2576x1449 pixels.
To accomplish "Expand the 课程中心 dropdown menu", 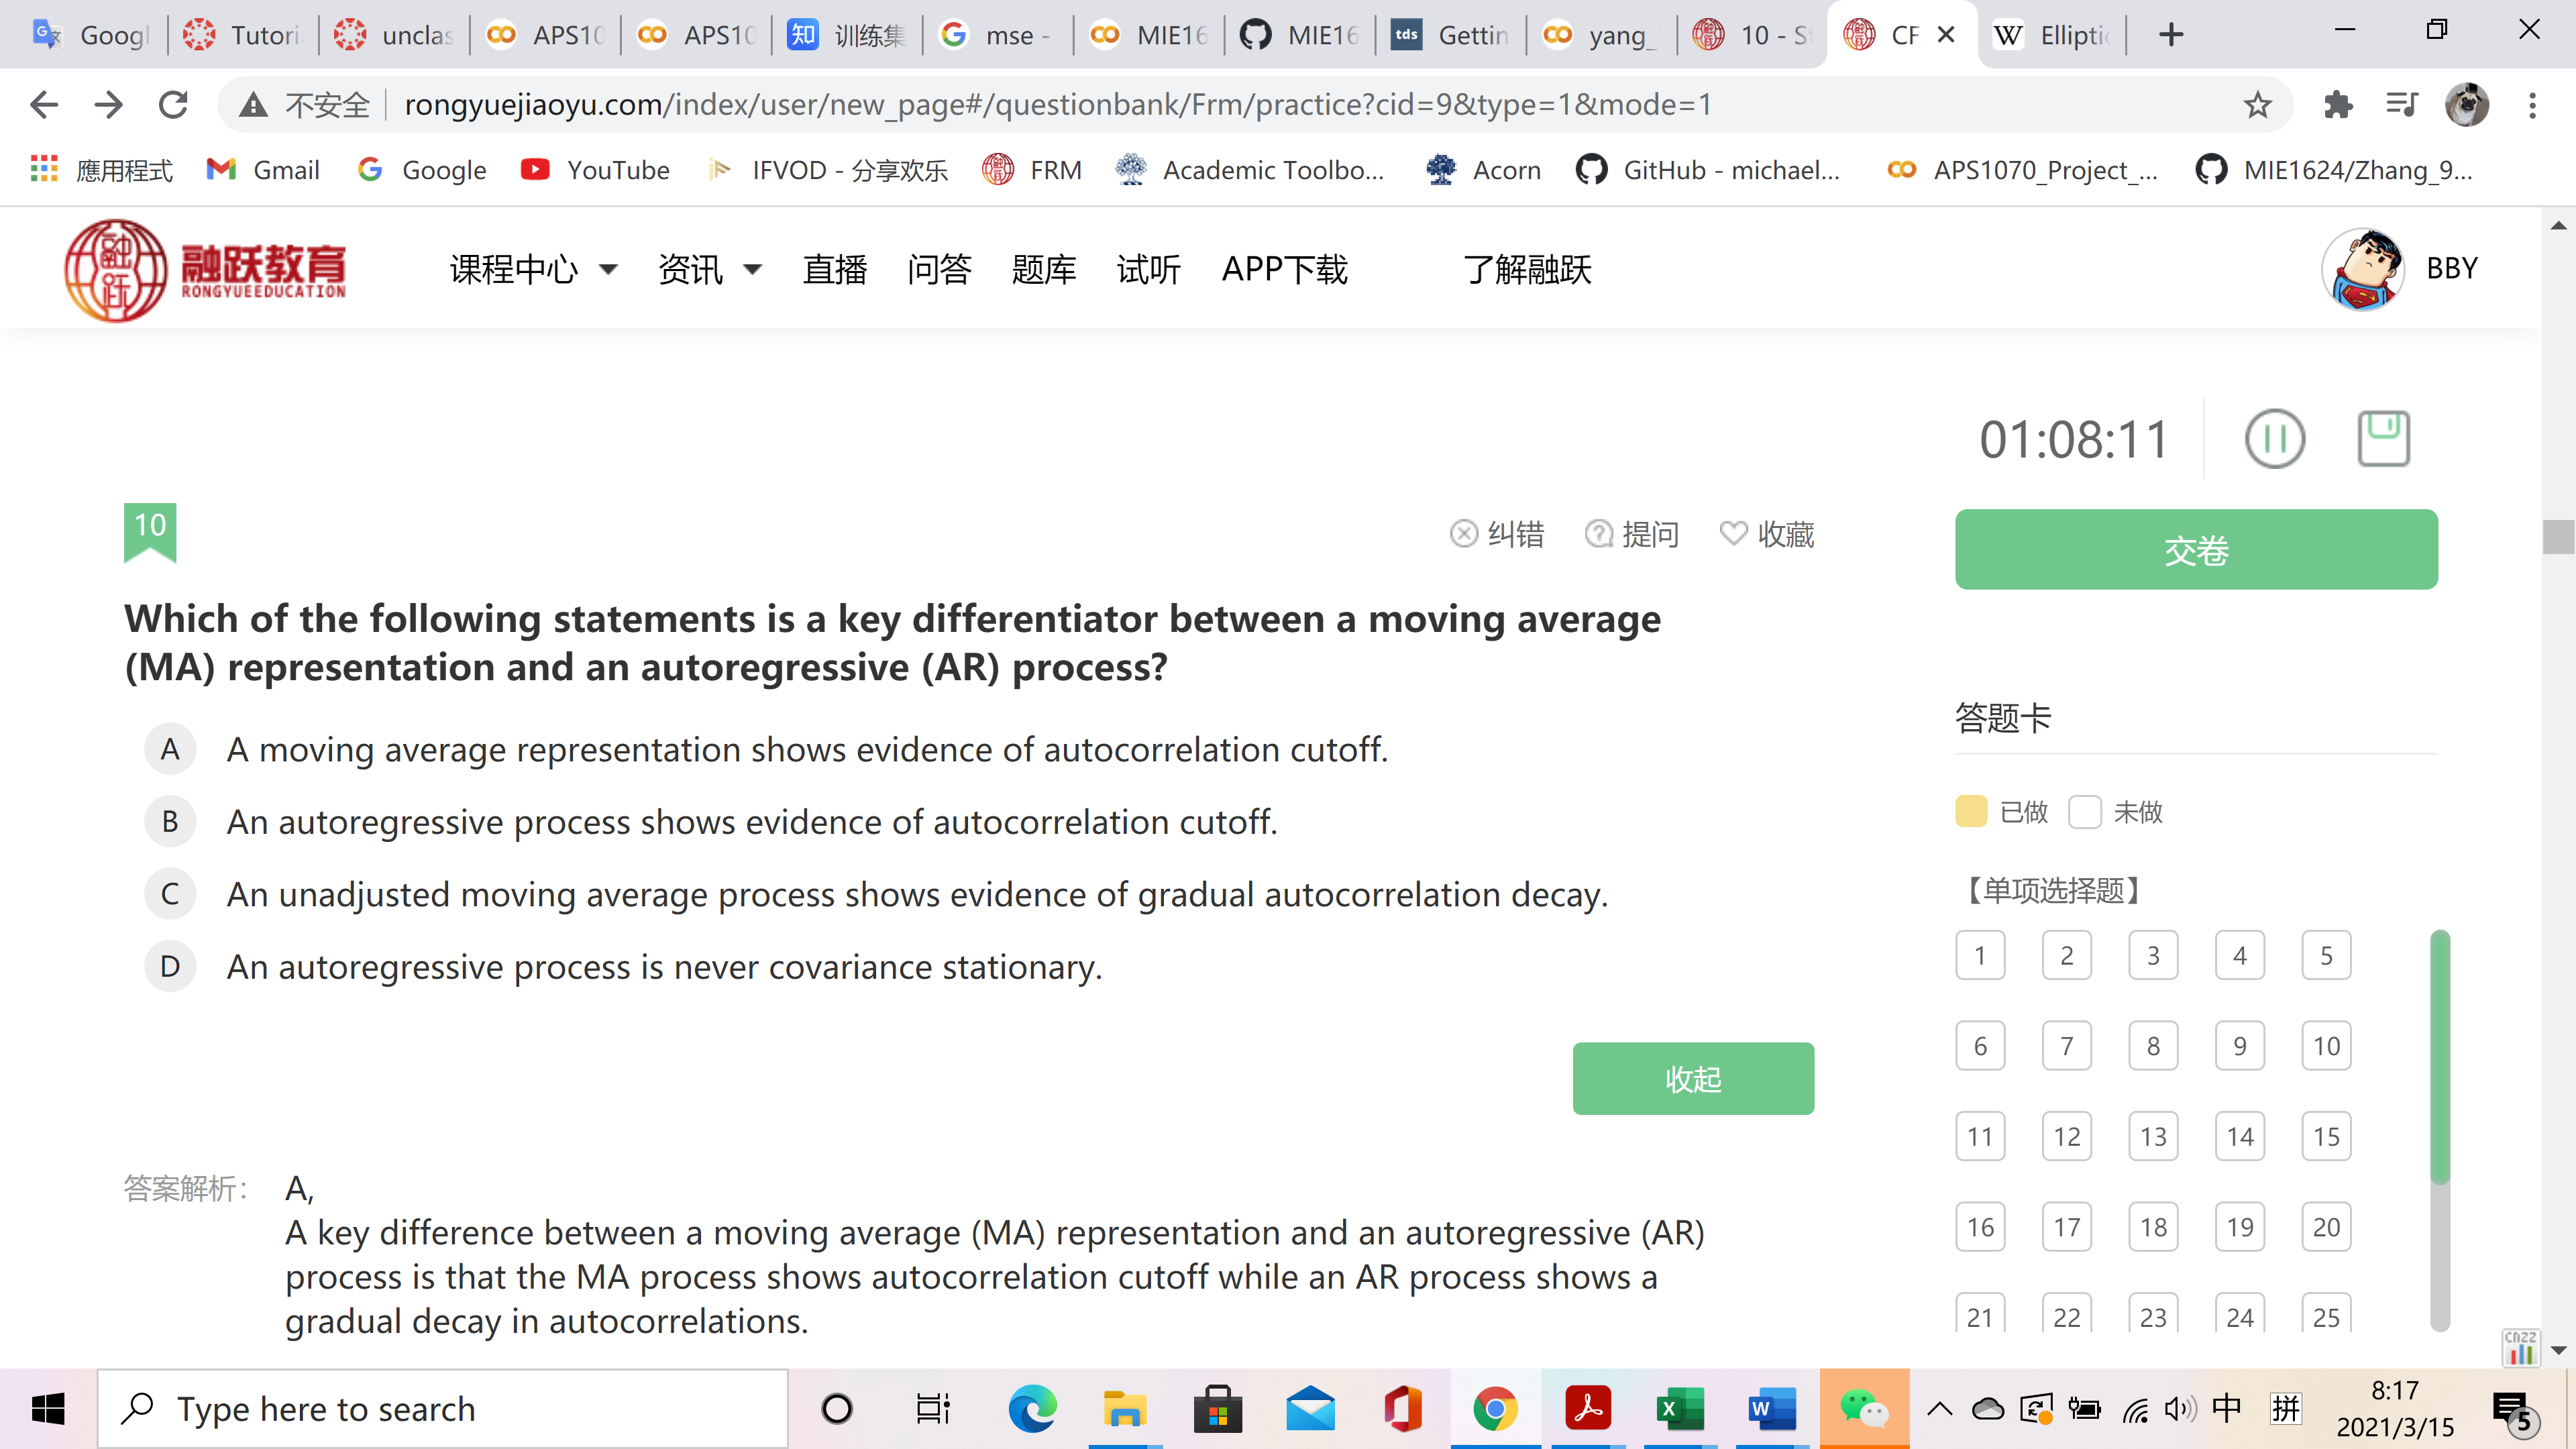I will click(x=533, y=269).
